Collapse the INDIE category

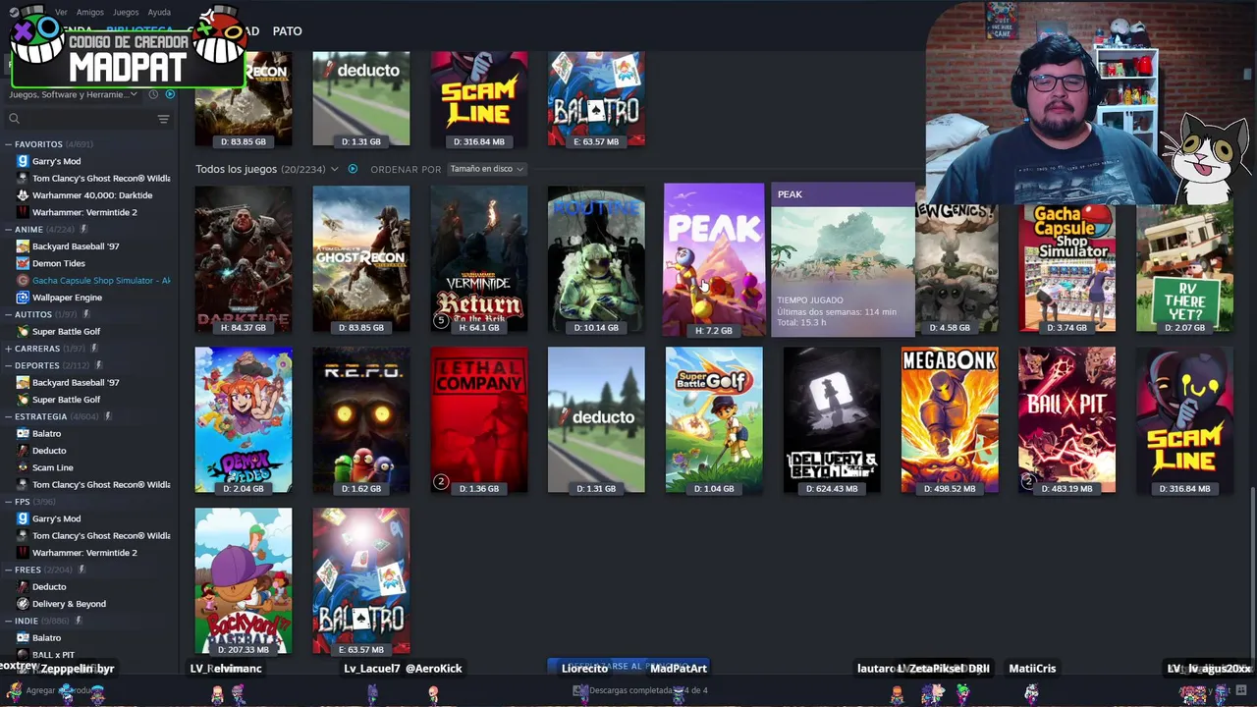tap(9, 621)
